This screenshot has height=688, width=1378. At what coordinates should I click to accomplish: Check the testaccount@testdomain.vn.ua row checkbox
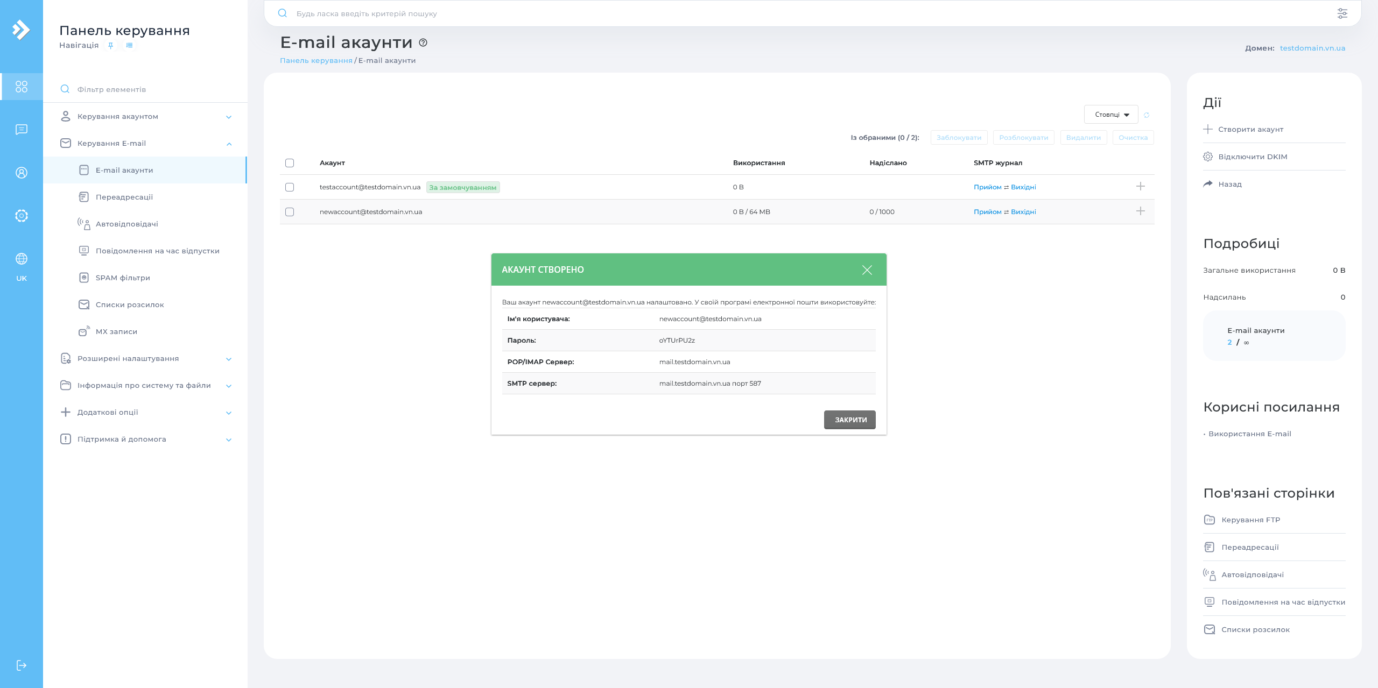pyautogui.click(x=290, y=187)
